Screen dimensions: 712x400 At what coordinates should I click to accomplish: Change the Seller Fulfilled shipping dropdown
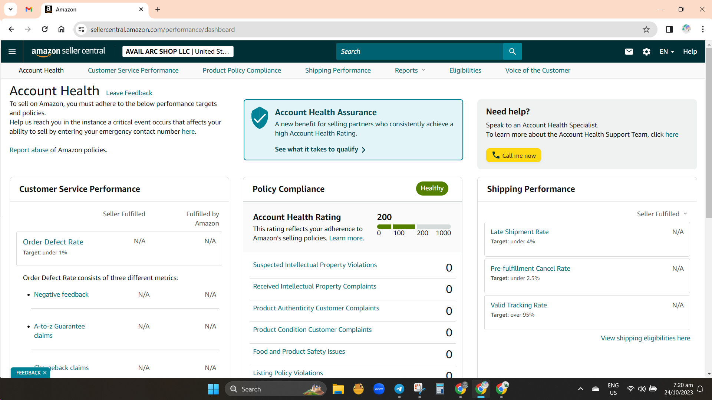coord(662,214)
